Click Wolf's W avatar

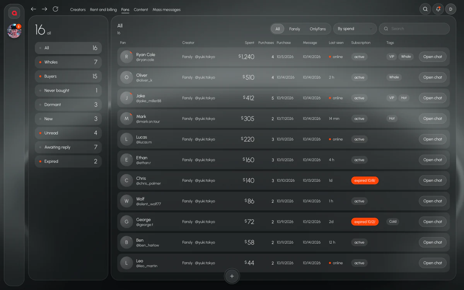pyautogui.click(x=126, y=201)
